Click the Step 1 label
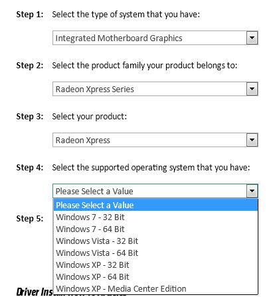 point(30,15)
